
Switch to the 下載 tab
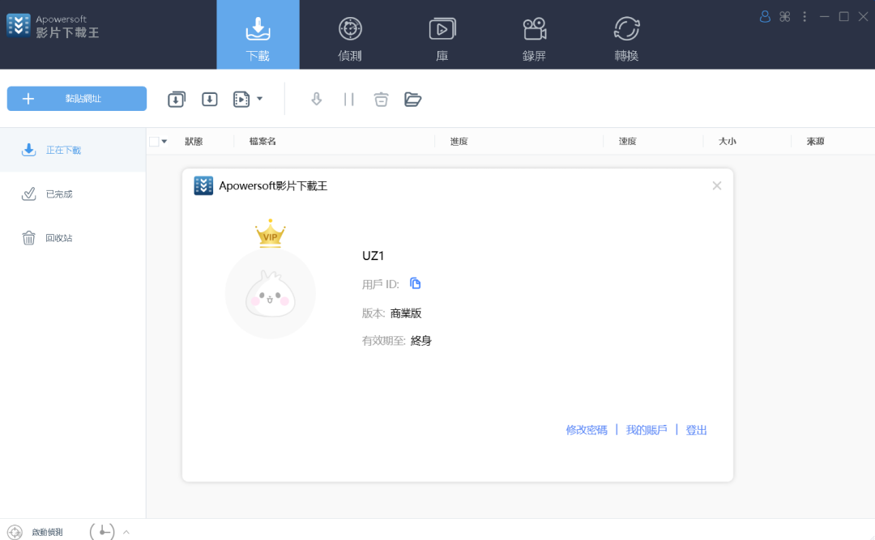[258, 35]
